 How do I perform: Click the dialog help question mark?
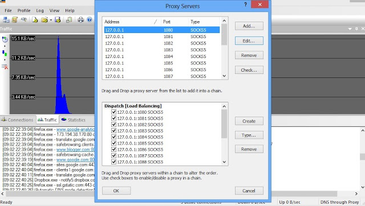pos(245,5)
